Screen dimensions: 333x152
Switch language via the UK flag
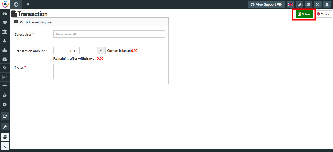pyautogui.click(x=290, y=4)
